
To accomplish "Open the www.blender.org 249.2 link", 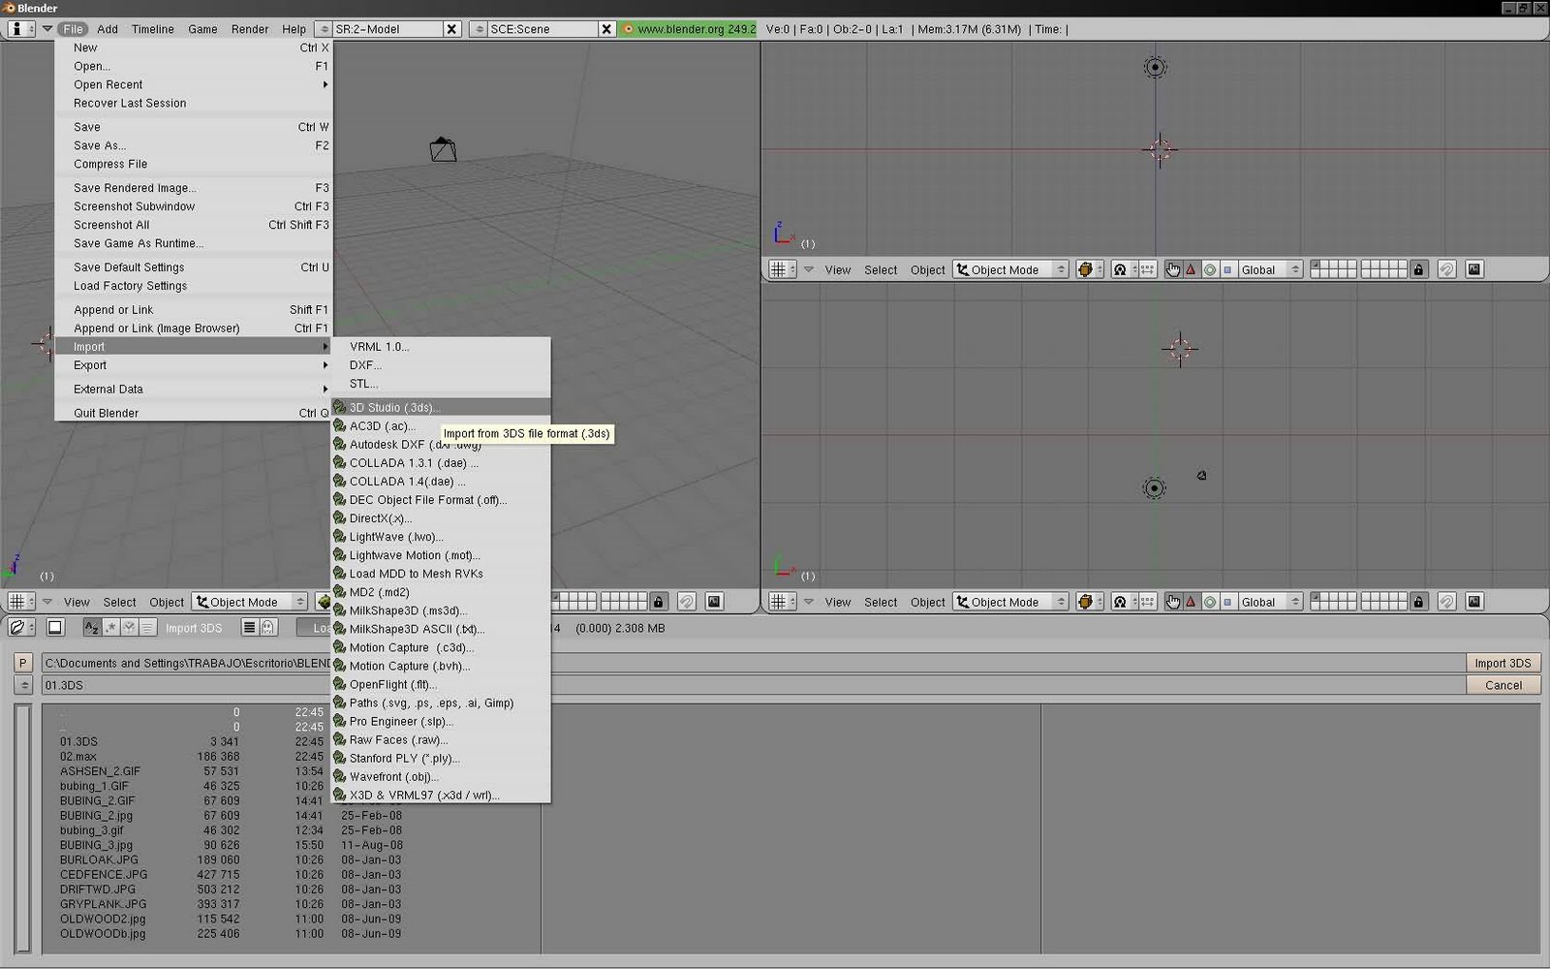I will point(689,29).
